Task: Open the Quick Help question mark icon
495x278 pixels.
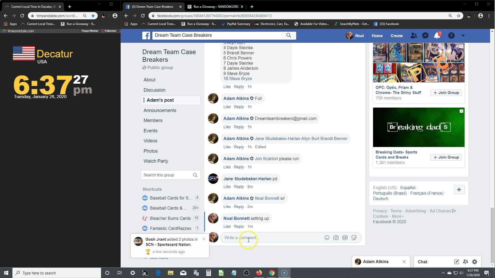Action: tap(451, 36)
